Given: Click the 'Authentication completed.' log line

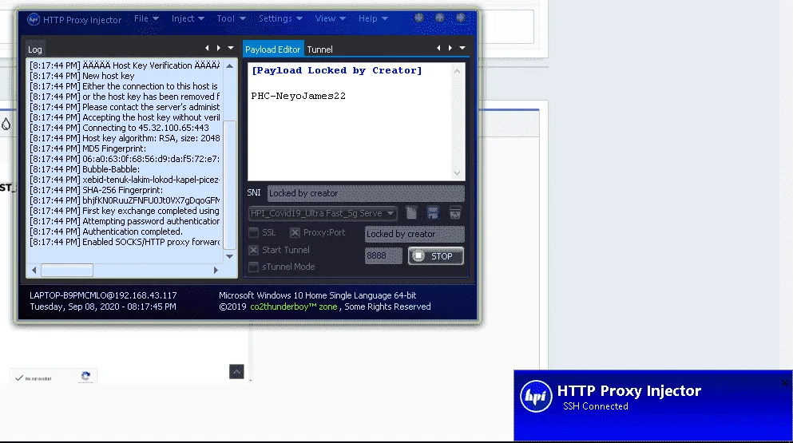Looking at the screenshot, I should coord(106,231).
